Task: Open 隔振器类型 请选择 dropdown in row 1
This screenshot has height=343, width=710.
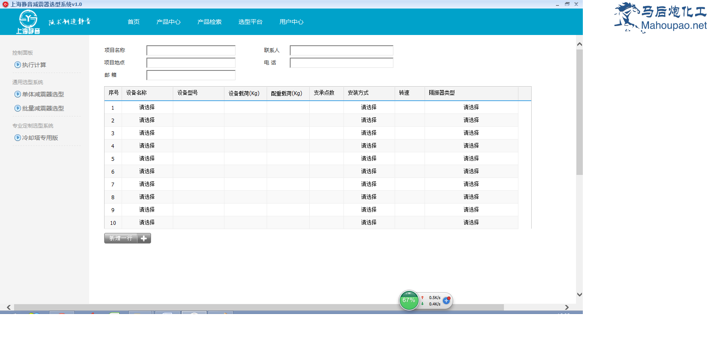Action: [x=471, y=108]
